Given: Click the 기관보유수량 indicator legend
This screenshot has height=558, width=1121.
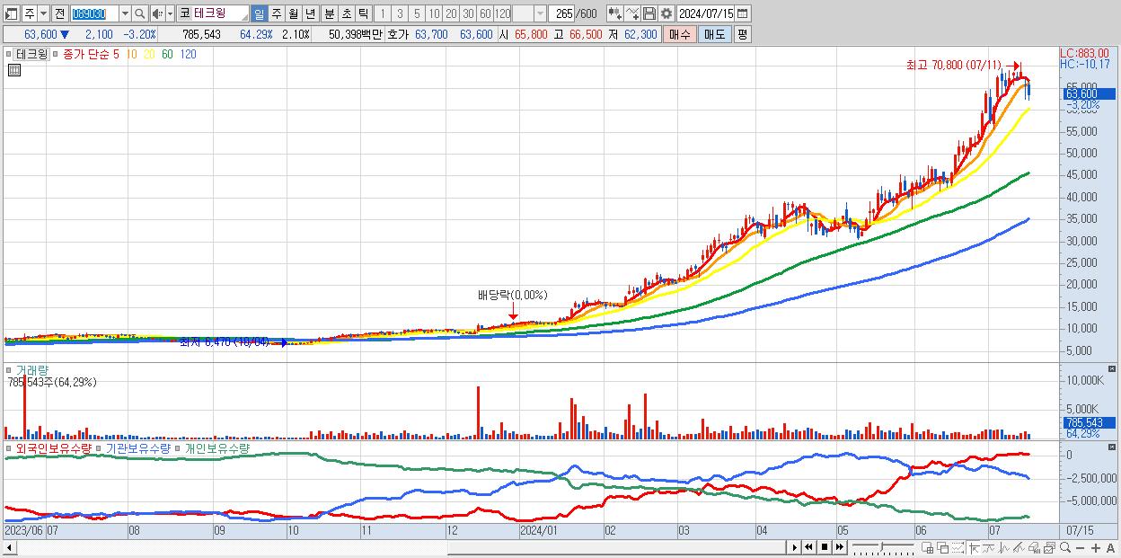Looking at the screenshot, I should tap(138, 447).
